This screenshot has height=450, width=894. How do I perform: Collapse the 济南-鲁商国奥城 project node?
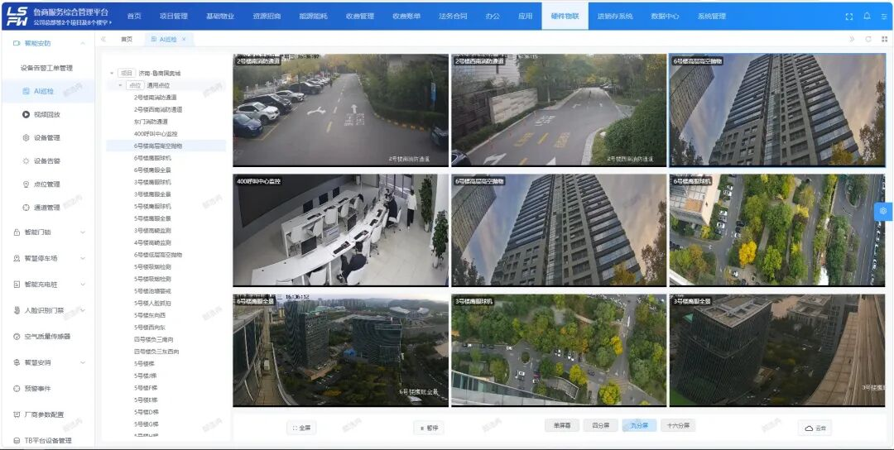112,74
